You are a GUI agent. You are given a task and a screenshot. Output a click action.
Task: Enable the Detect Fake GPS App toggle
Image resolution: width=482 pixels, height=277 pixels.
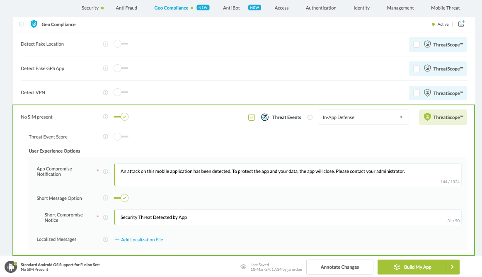tap(121, 68)
